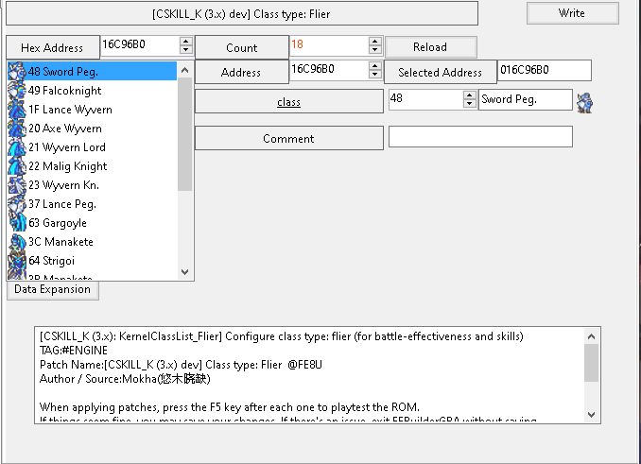The height and width of the screenshot is (464, 641).
Task: Click the class portrait icon beside Sword Peg. field
Action: (x=585, y=102)
